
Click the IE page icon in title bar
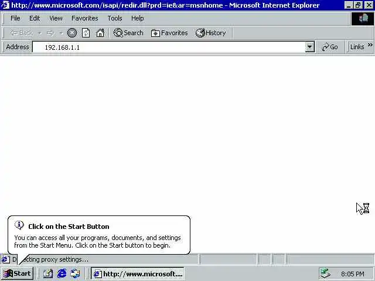pyautogui.click(x=5, y=5)
